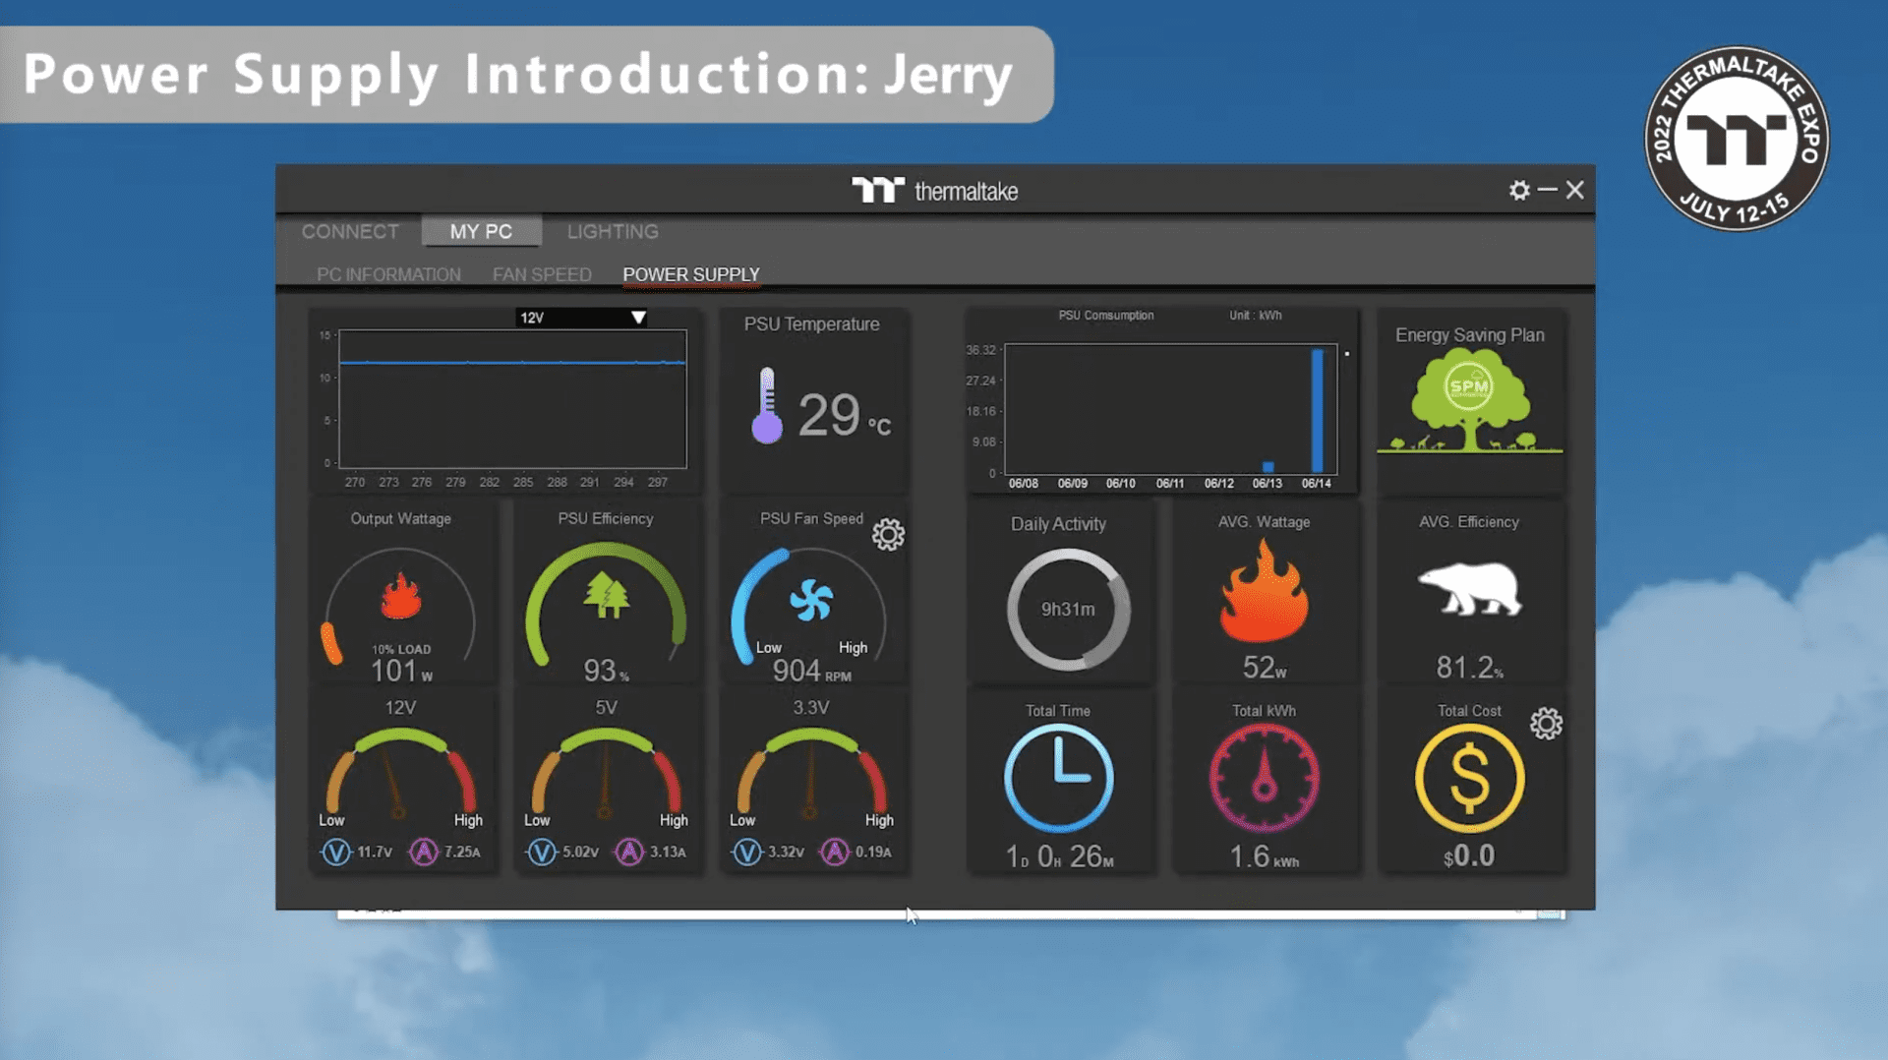
Task: Click the 93% PSU efficiency value
Action: pos(606,671)
